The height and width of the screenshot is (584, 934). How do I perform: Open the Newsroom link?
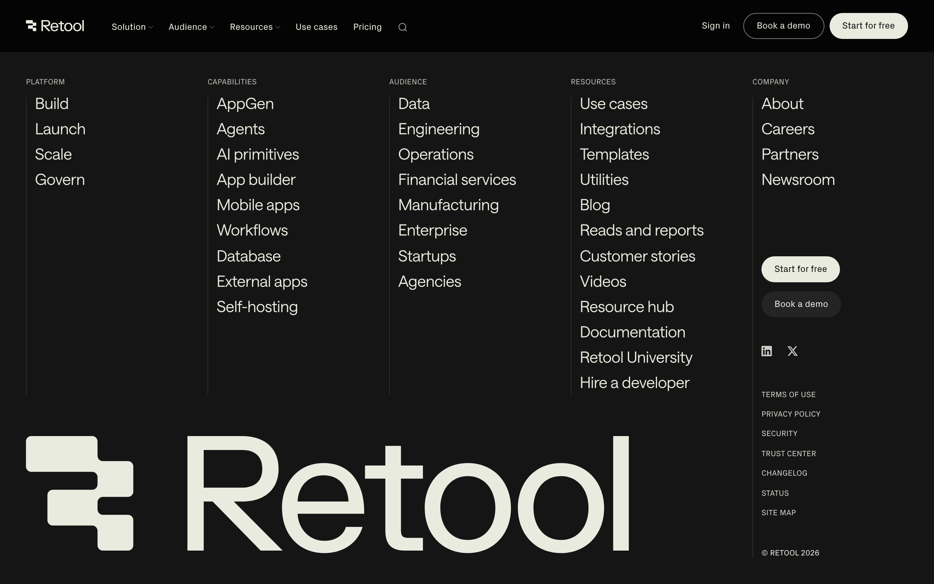click(x=798, y=180)
